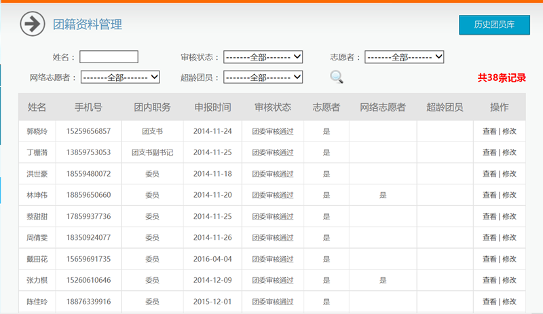Click the magnifying glass search icon
This screenshot has width=543, height=314.
tap(337, 77)
